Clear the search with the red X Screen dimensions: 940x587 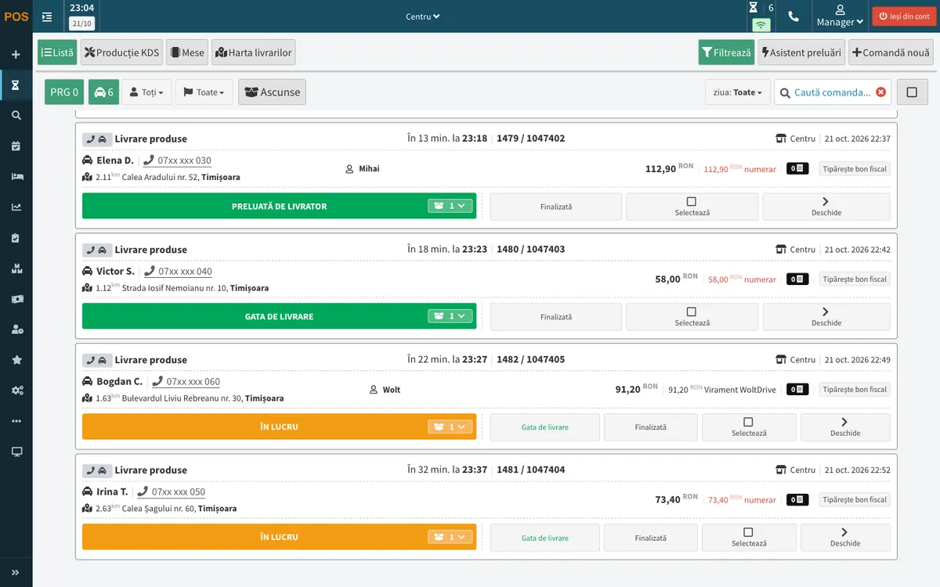tap(881, 92)
